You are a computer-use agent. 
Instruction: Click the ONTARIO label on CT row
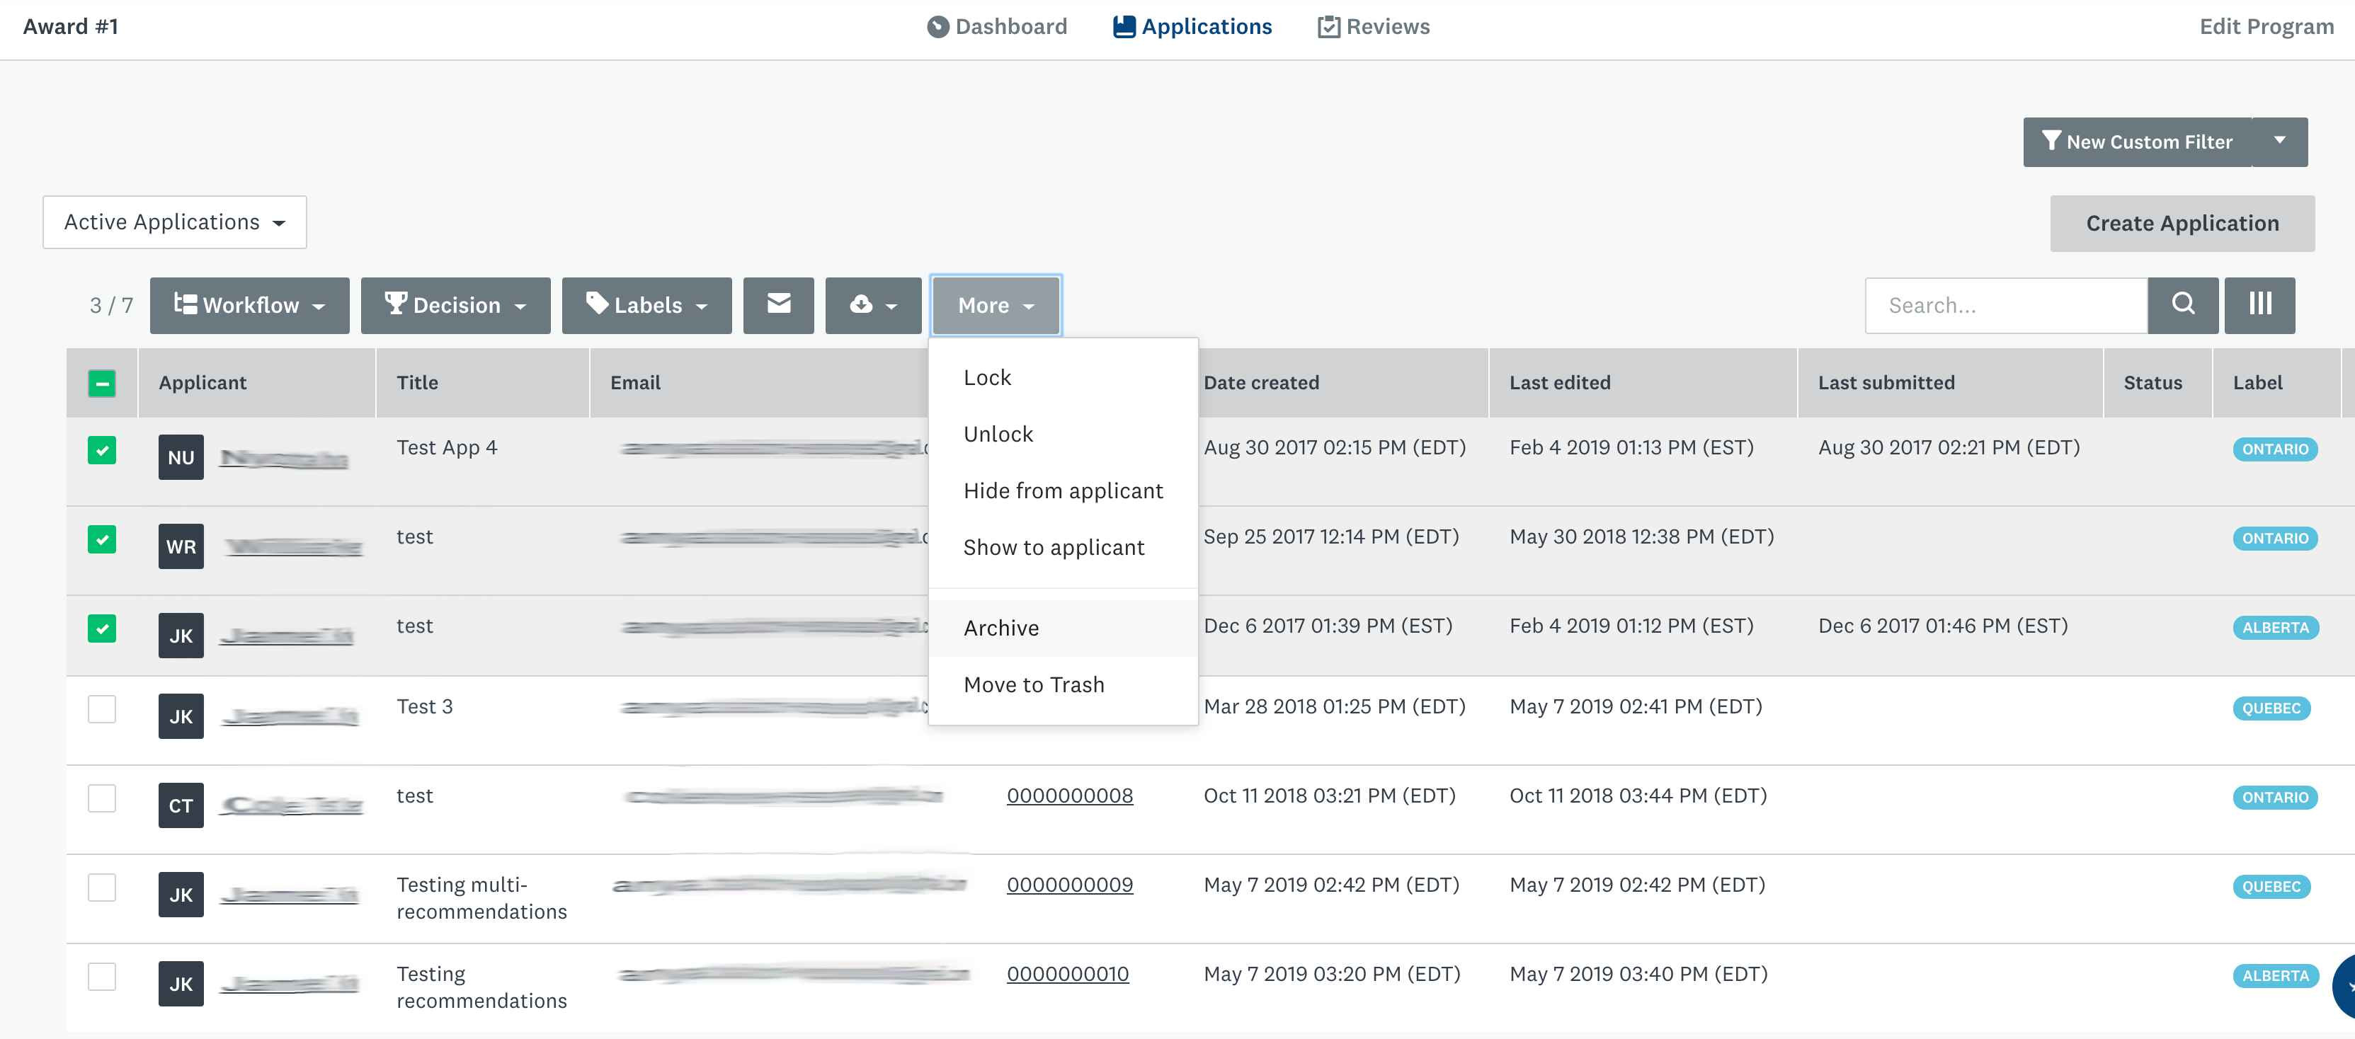(x=2274, y=798)
